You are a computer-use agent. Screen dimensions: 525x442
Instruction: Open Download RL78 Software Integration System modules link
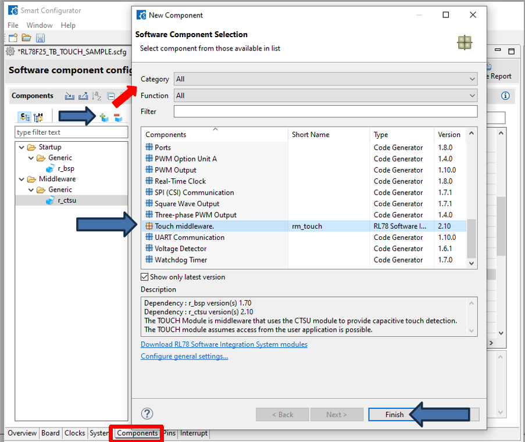point(224,344)
